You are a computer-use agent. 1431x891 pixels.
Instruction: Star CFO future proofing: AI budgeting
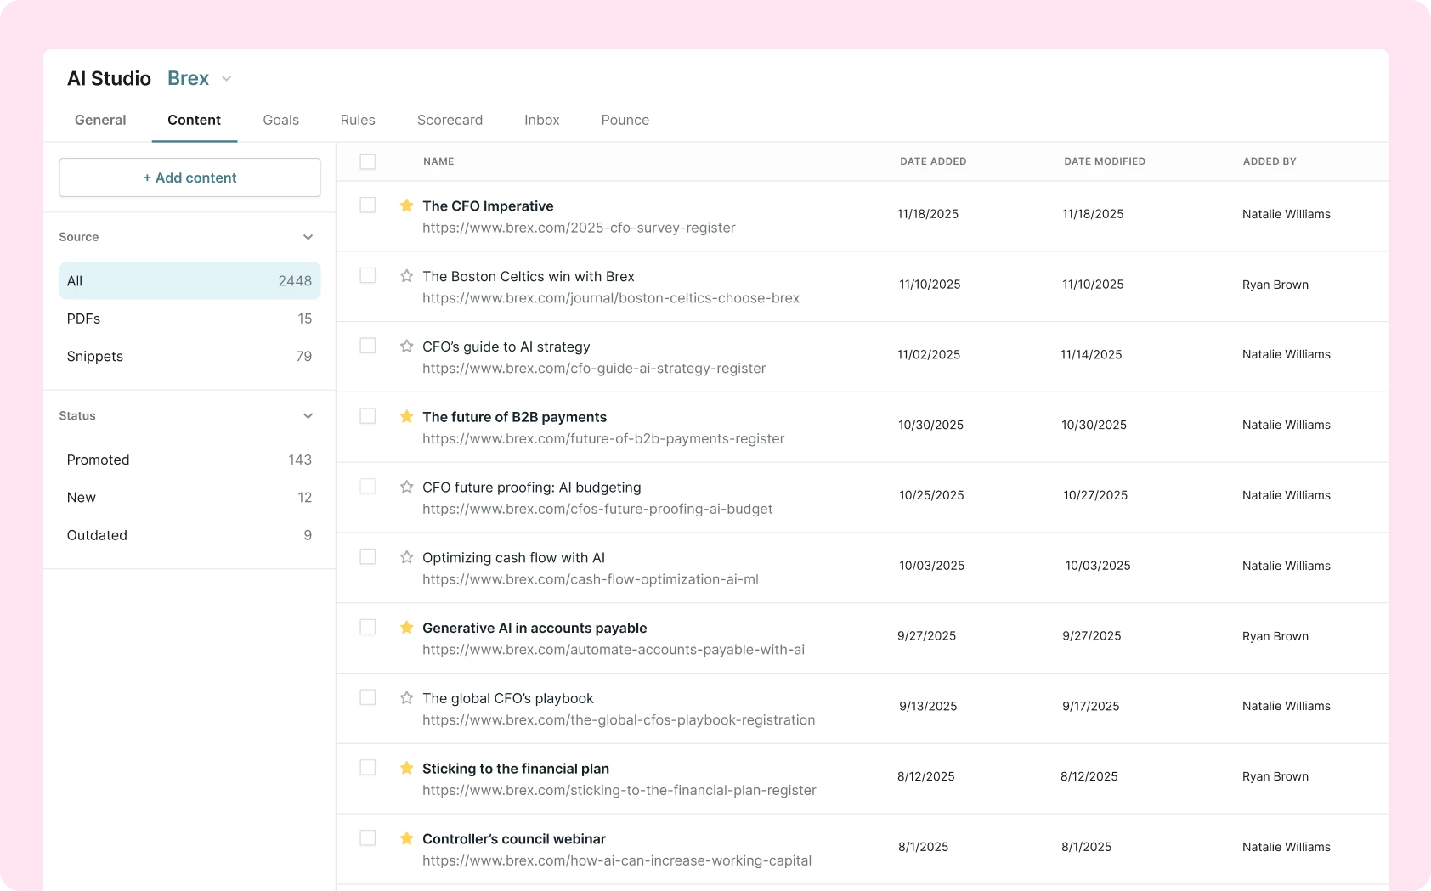tap(407, 487)
